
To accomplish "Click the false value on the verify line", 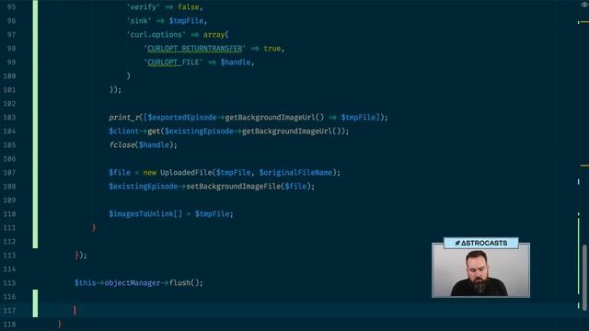I will (189, 7).
